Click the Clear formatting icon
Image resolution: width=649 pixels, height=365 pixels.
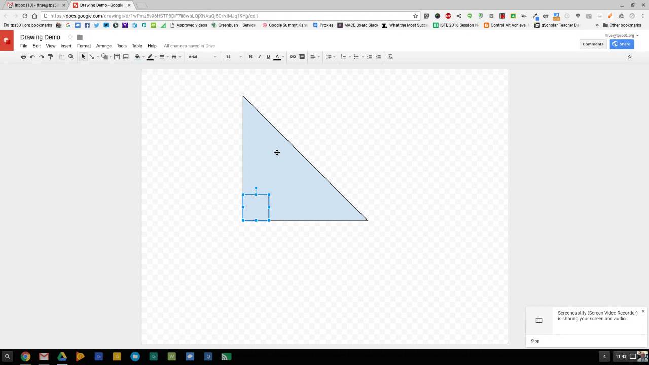pyautogui.click(x=390, y=57)
